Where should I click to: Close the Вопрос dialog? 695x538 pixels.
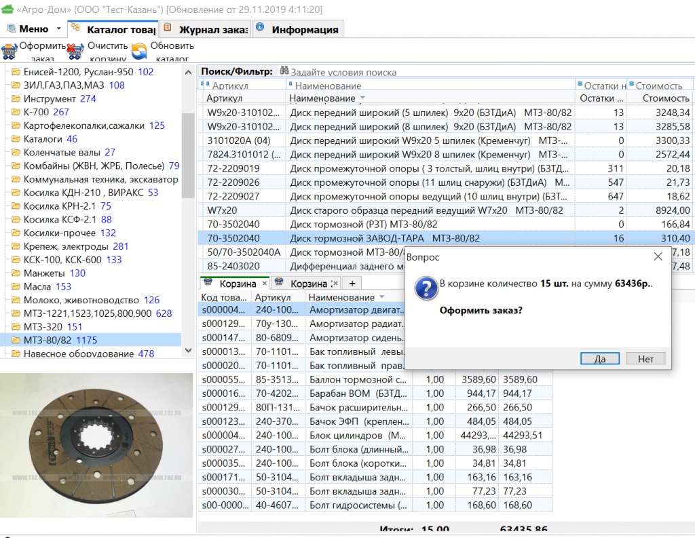coord(658,256)
